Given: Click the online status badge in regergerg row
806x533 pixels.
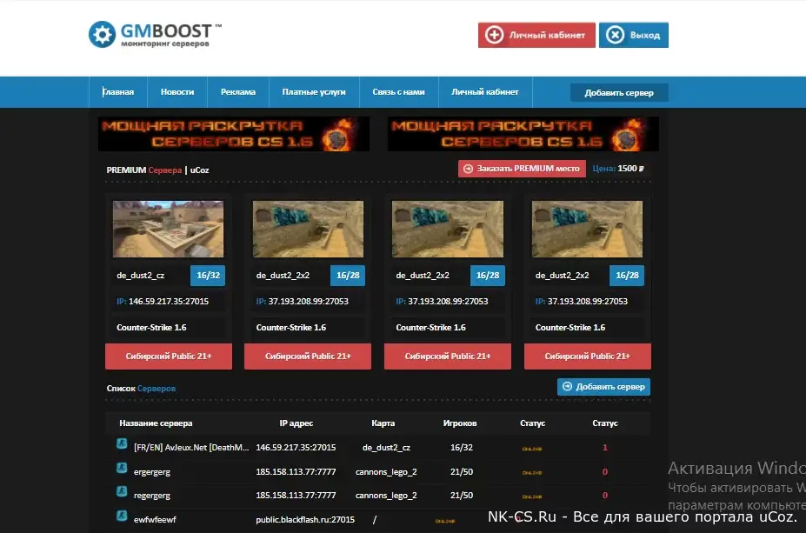Looking at the screenshot, I should [532, 496].
